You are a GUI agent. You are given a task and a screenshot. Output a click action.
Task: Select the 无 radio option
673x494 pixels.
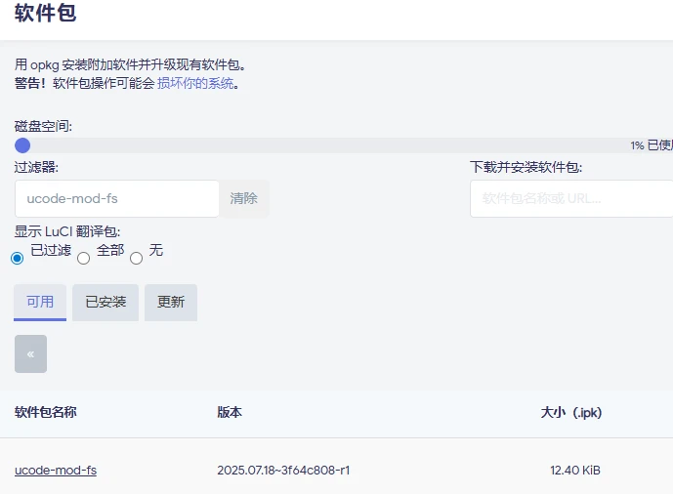click(136, 259)
